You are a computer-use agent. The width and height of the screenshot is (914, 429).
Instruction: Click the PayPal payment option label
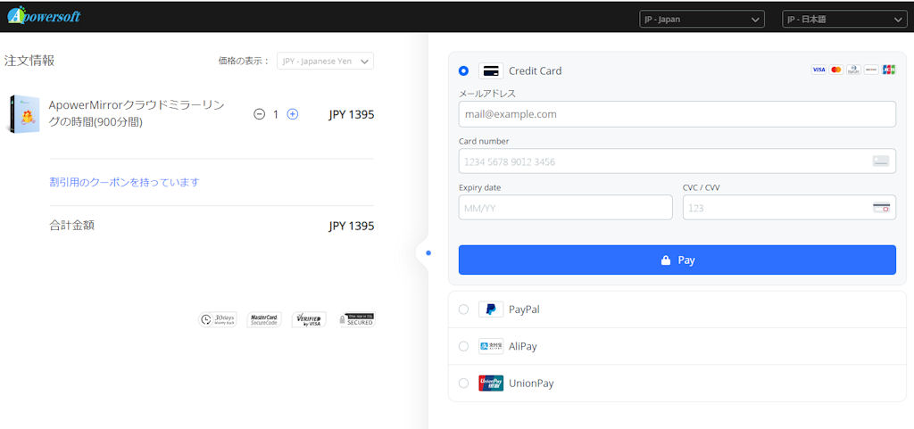click(524, 309)
